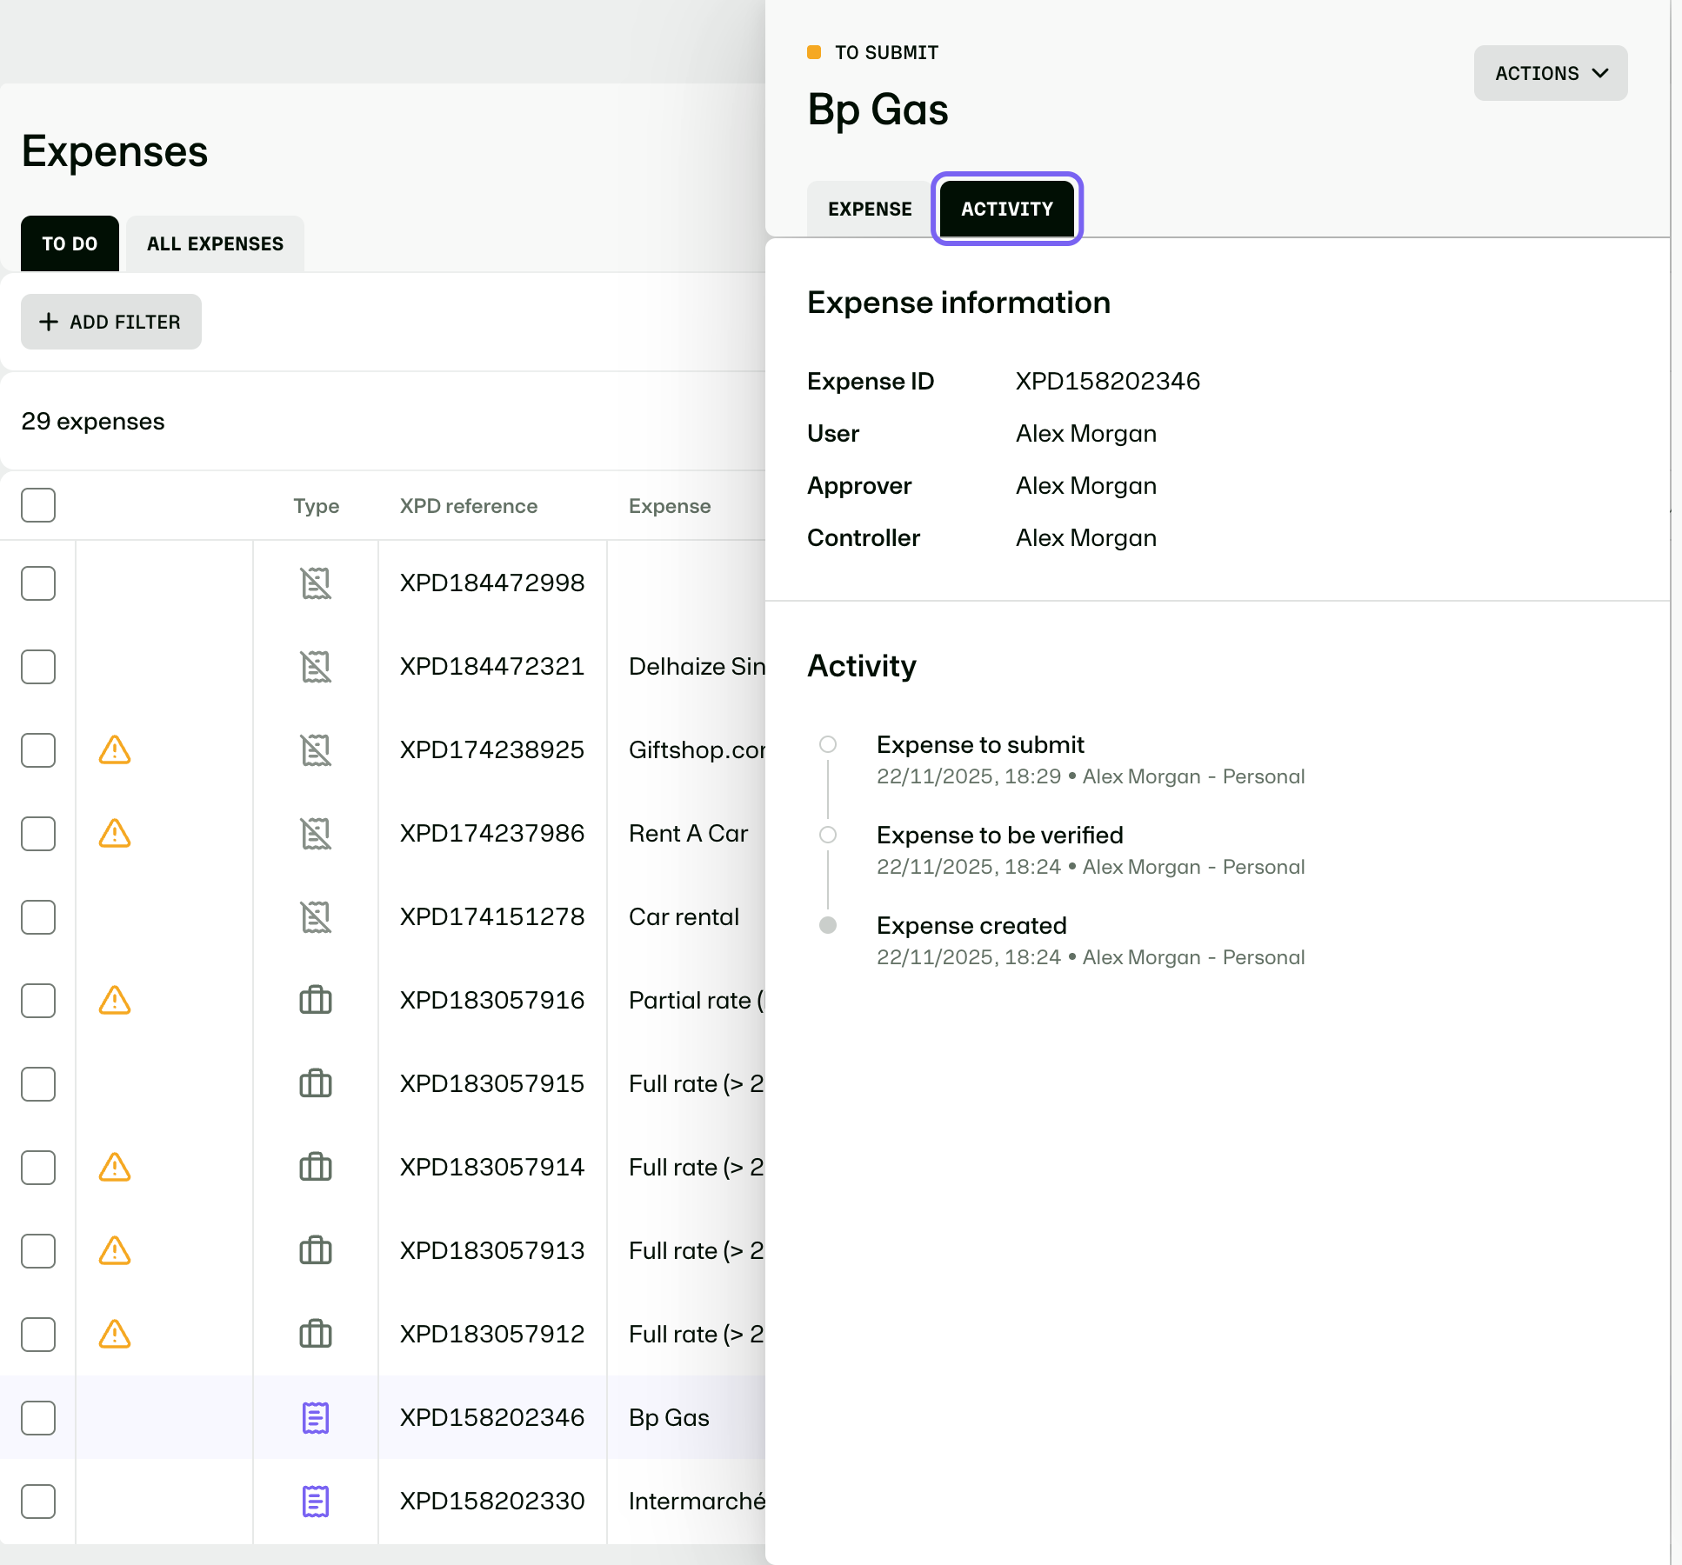Select the checkbox for XPD183057915
1682x1565 pixels.
(38, 1084)
